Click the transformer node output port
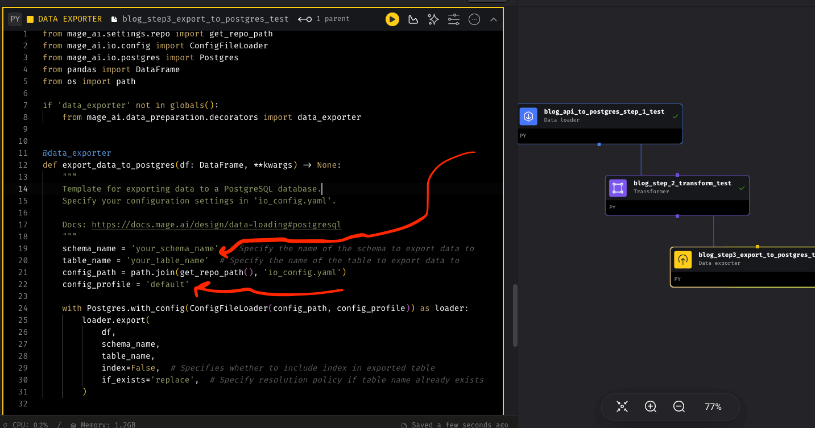815x428 pixels. 677,216
